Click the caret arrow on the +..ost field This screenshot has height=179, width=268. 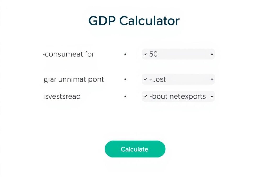click(x=212, y=79)
